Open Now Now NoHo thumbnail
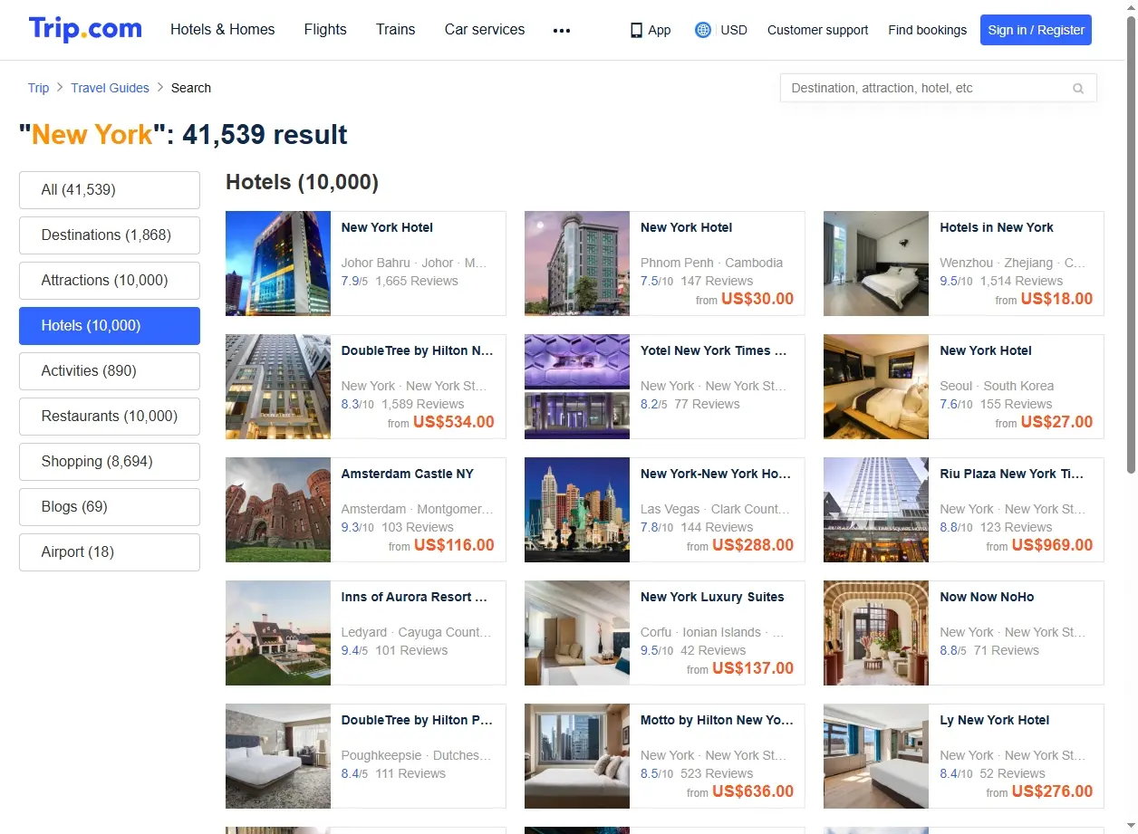 pos(876,633)
